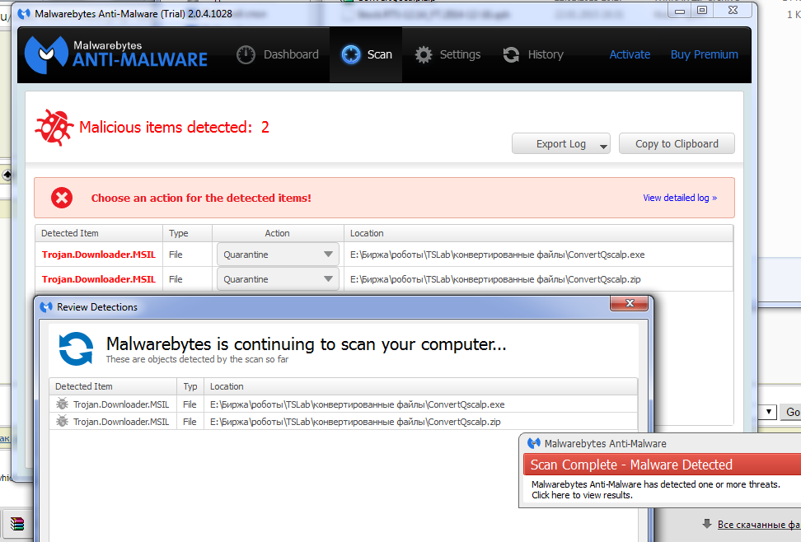The width and height of the screenshot is (801, 542).
Task: Click the Location column header in main table
Action: click(x=538, y=233)
